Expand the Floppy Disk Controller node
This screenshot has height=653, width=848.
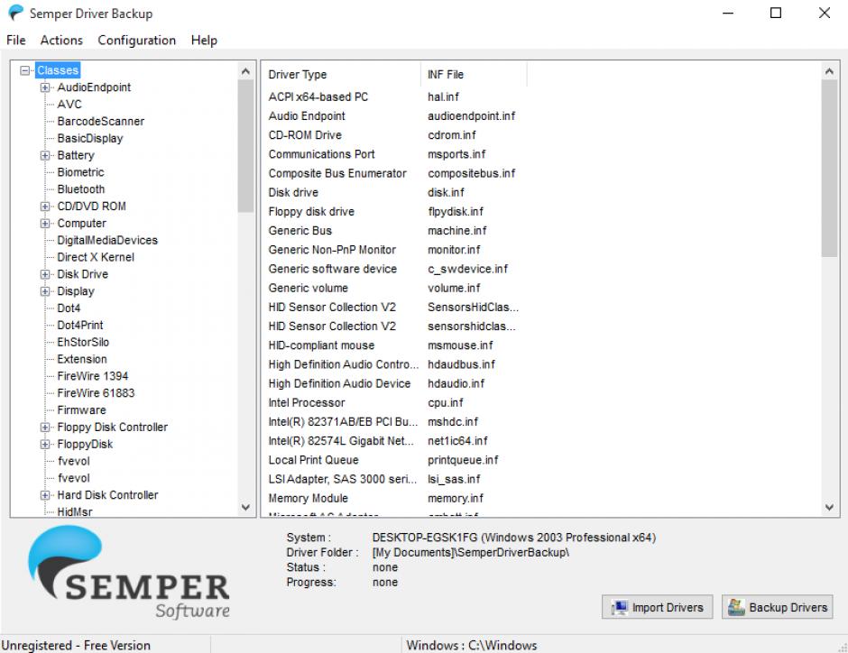coord(45,427)
